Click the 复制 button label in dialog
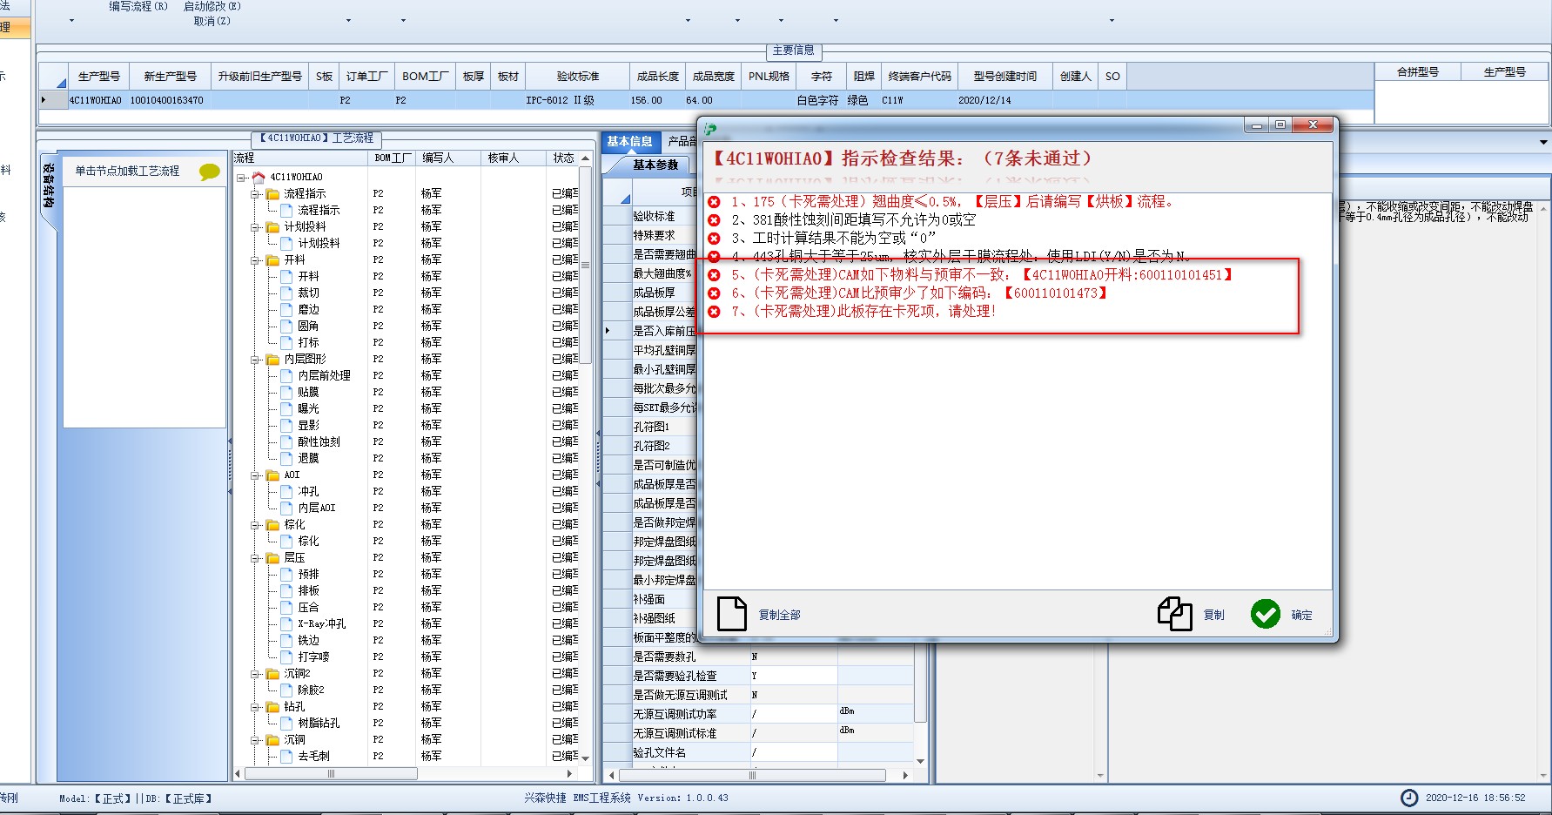1552x815 pixels. pyautogui.click(x=1213, y=615)
